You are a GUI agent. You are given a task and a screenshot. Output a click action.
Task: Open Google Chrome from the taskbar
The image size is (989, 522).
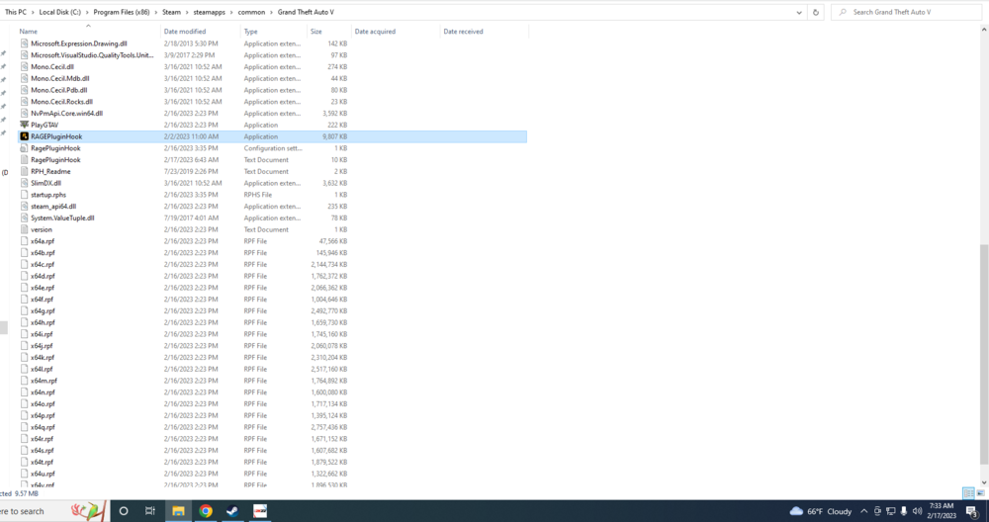point(206,511)
